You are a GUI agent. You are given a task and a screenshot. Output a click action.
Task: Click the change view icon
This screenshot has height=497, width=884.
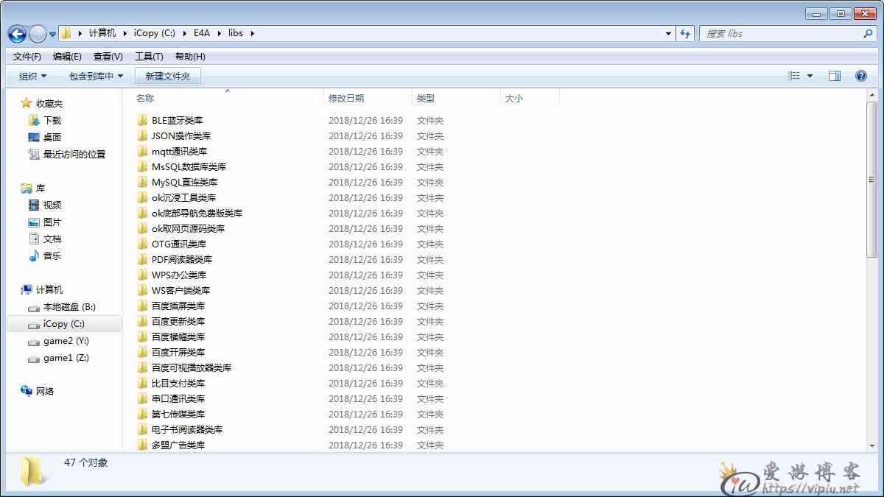pos(794,76)
